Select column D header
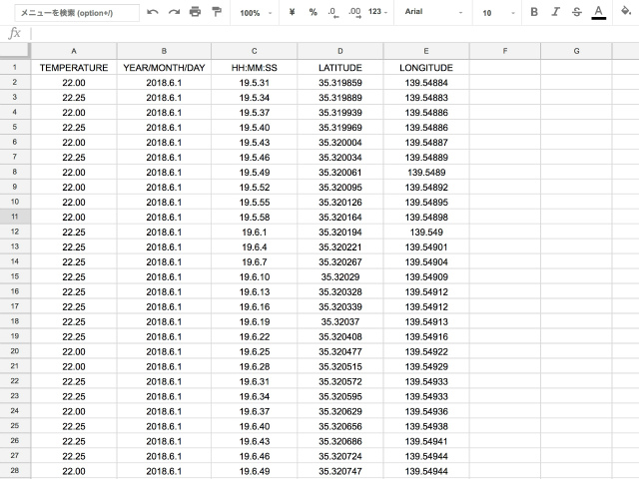This screenshot has height=479, width=639. point(340,51)
